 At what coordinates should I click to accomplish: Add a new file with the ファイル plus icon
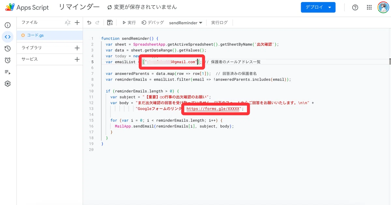[77, 22]
